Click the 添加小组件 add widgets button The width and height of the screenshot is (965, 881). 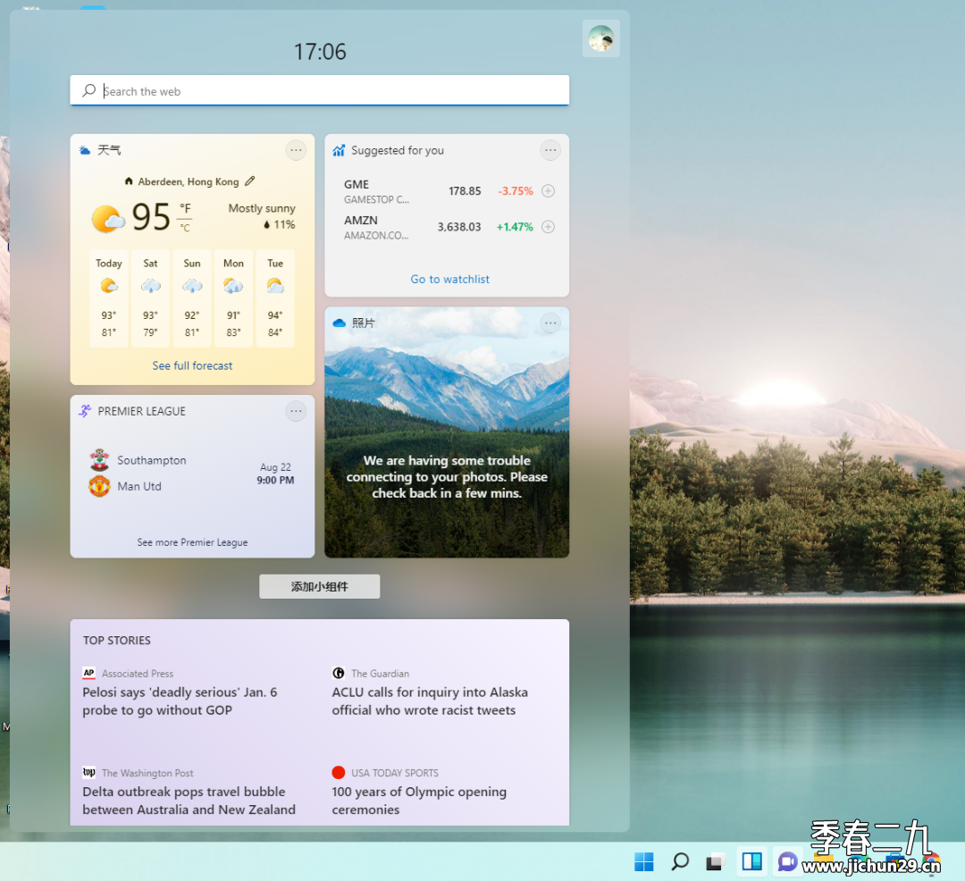click(319, 586)
